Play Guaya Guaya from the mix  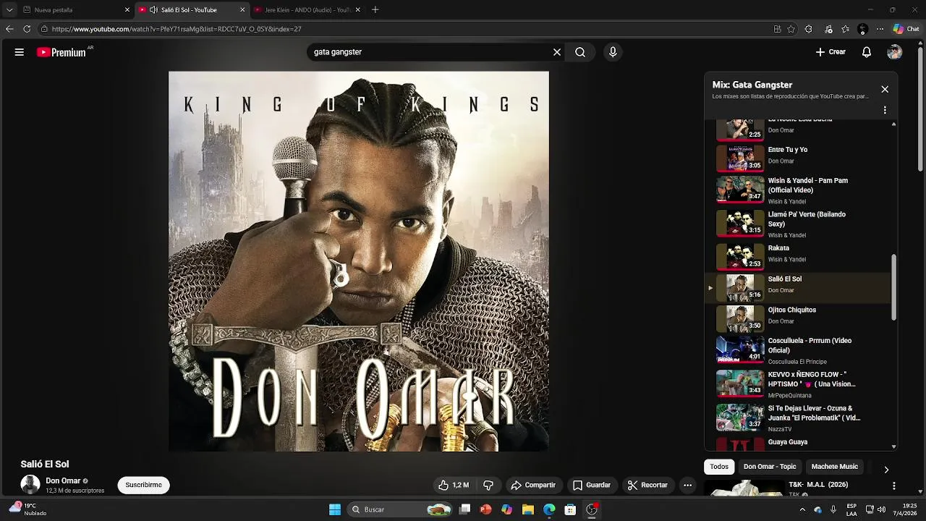click(x=798, y=444)
